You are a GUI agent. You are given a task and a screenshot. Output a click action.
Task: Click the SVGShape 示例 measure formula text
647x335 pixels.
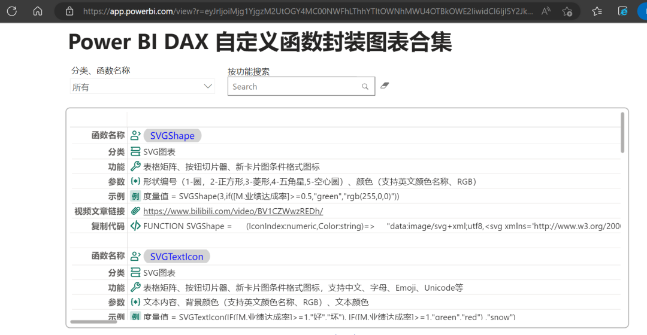(x=271, y=196)
